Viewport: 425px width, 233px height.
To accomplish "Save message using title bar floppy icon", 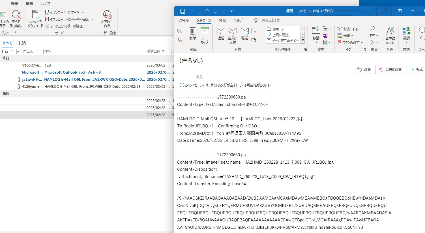I will click(183, 11).
